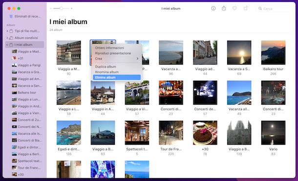Open cathedral album Viaggio a B... with 139 photos

point(239,133)
